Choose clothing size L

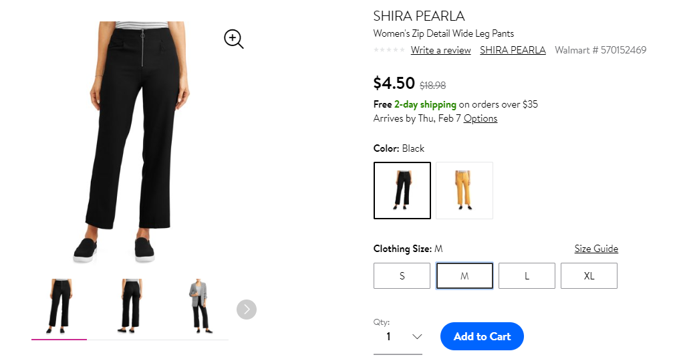pos(527,275)
